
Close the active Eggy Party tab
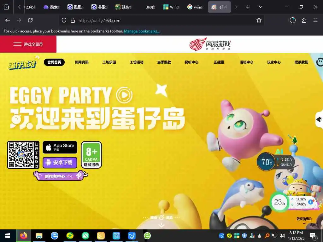226,7
